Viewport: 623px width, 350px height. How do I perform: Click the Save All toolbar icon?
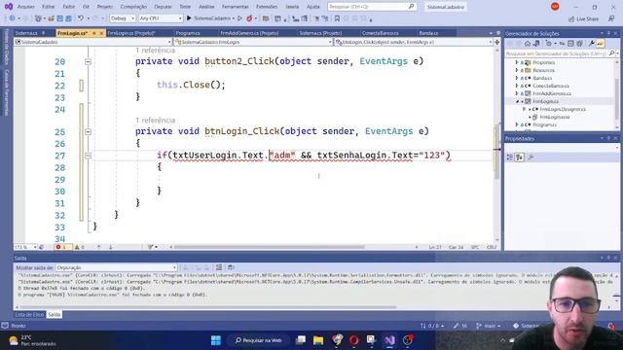tap(68, 18)
